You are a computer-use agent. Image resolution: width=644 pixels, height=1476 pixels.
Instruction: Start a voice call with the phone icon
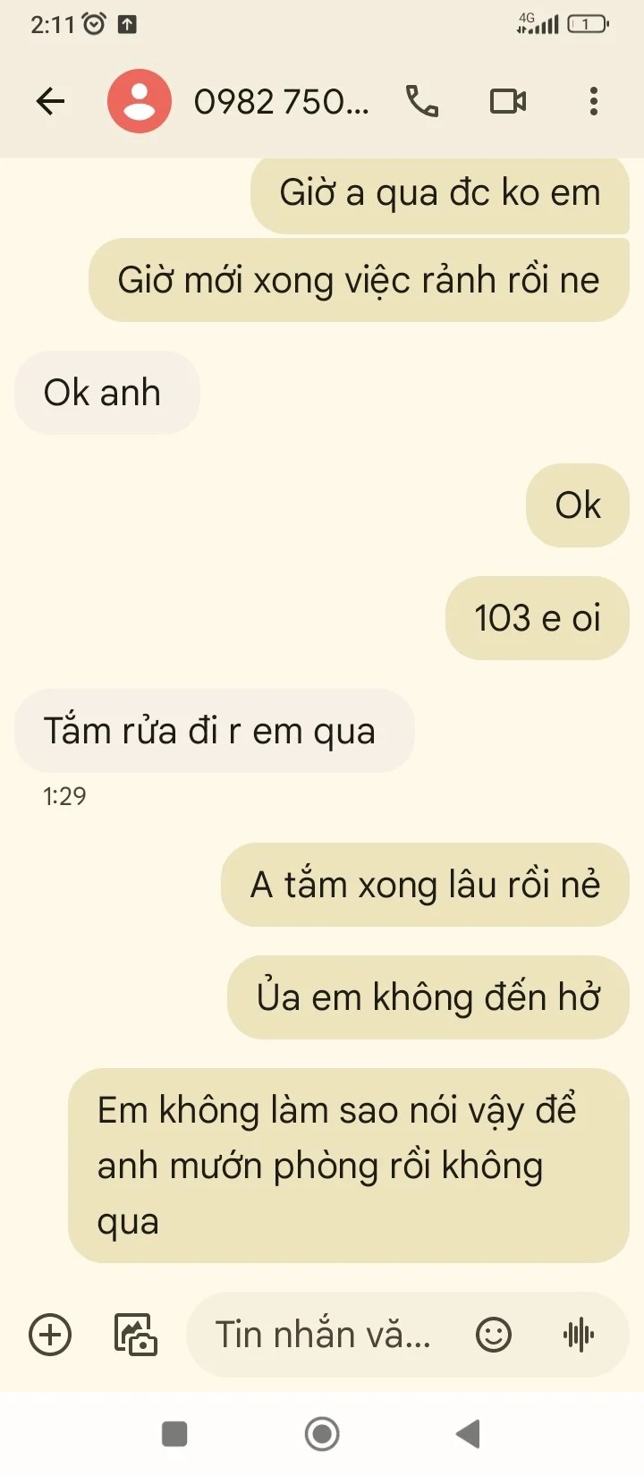[422, 101]
